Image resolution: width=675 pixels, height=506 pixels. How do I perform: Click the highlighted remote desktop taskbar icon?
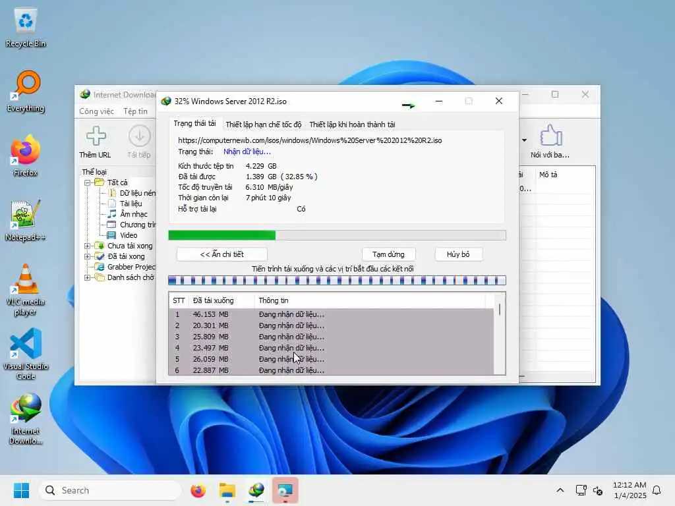(x=285, y=490)
